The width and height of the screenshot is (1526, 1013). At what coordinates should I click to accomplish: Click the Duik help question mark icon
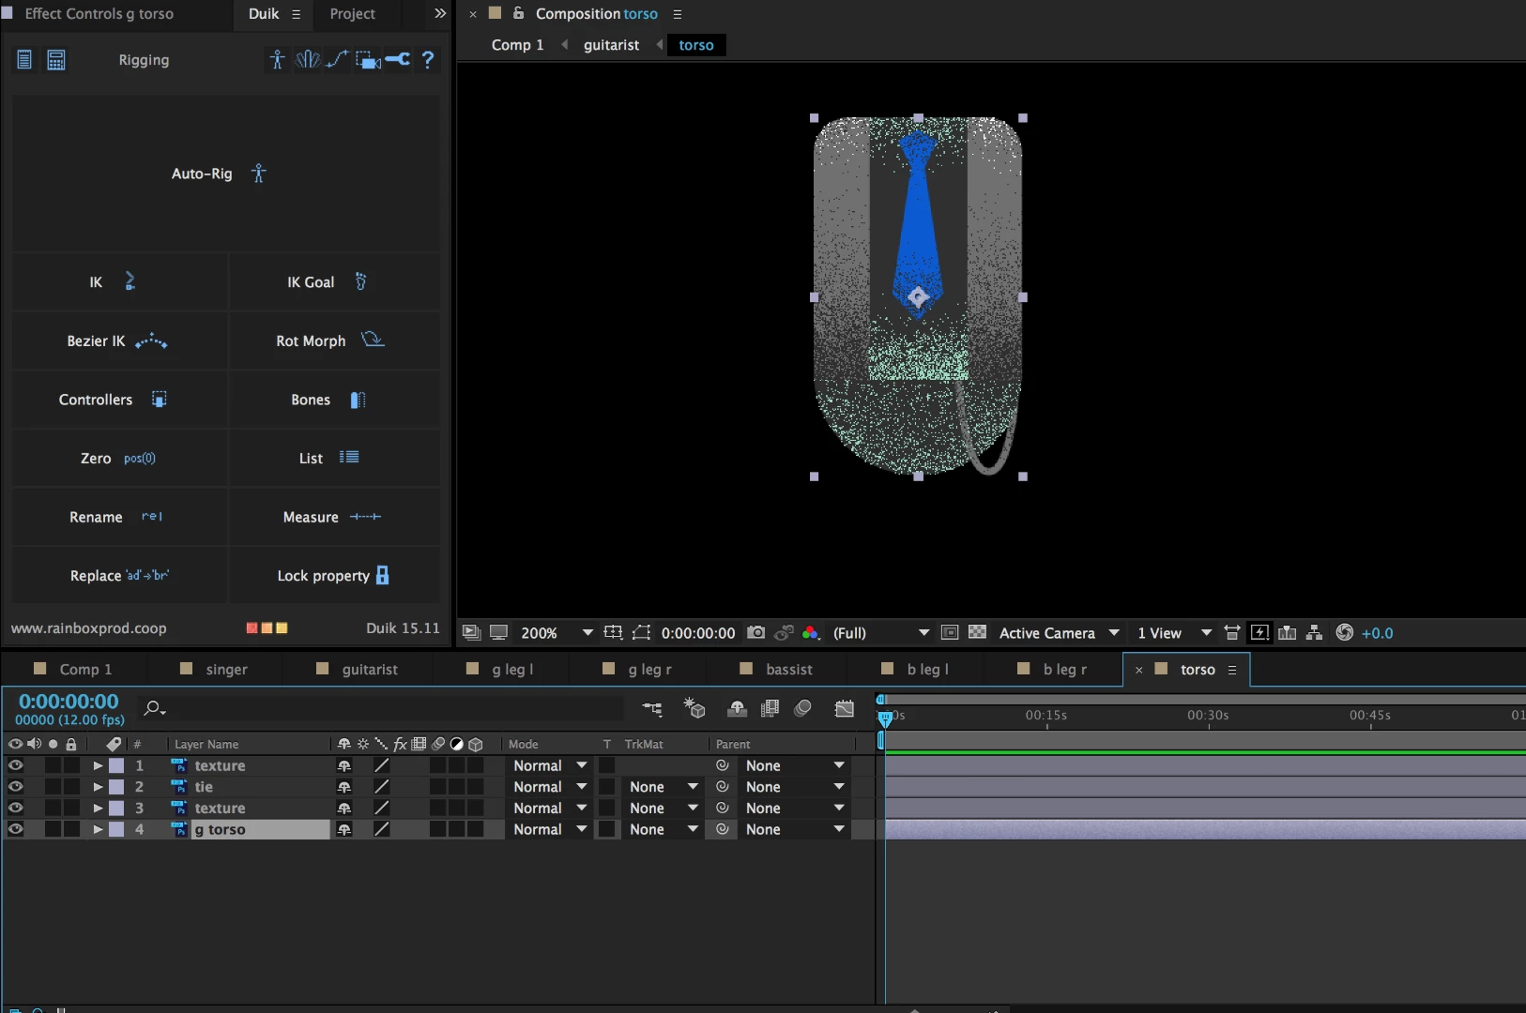point(428,60)
